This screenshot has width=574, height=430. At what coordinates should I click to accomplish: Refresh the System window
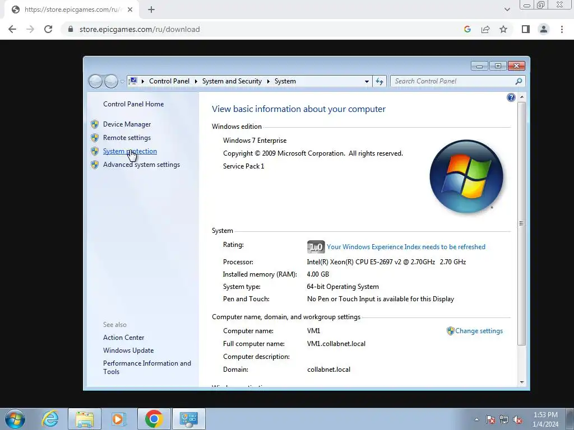pos(379,81)
